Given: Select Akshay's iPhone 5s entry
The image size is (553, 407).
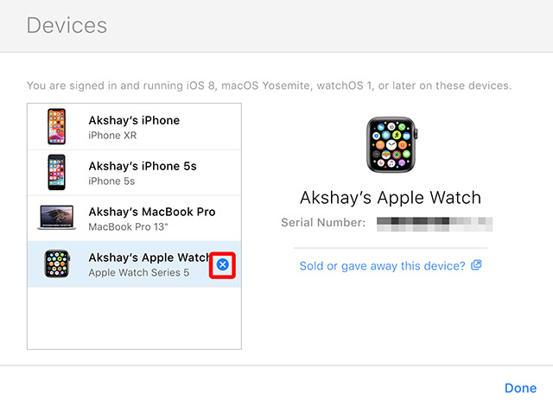Looking at the screenshot, I should pos(135,173).
